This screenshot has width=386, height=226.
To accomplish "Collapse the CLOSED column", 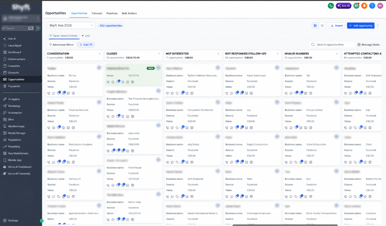I will 159,53.
